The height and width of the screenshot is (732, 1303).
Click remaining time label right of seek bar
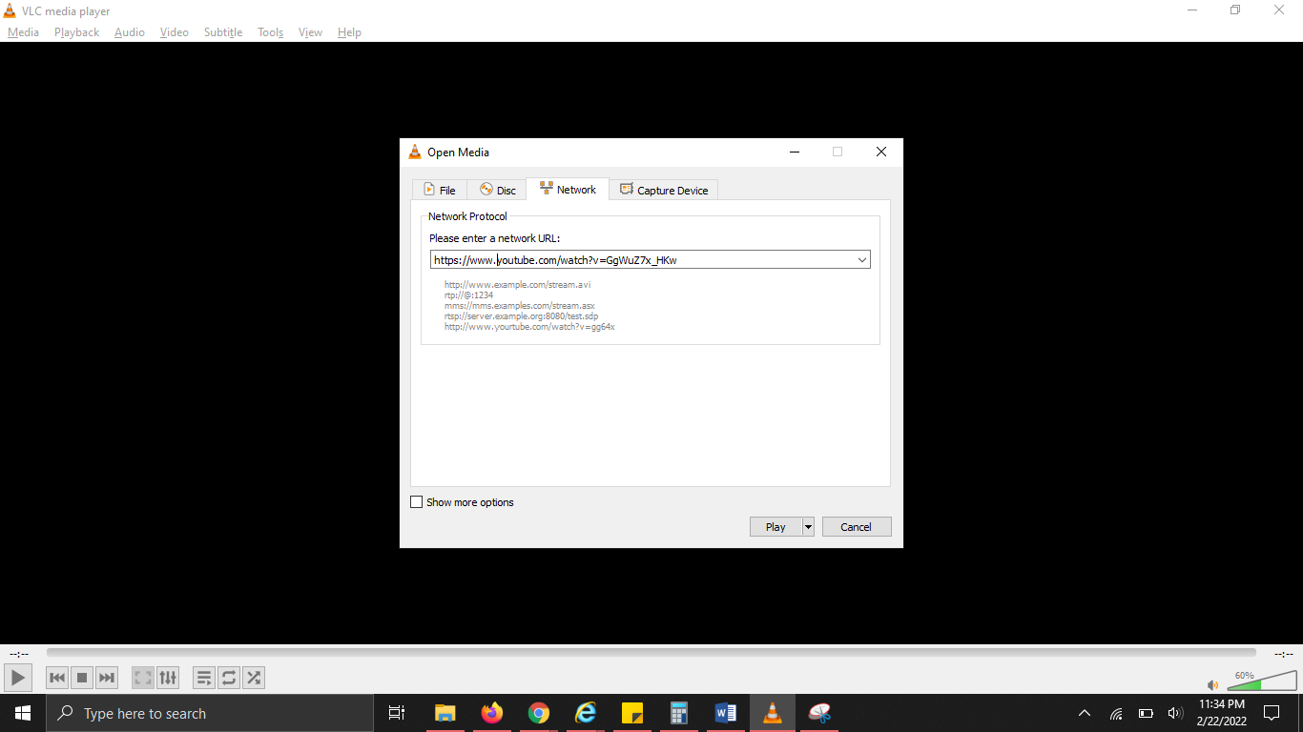point(1284,654)
